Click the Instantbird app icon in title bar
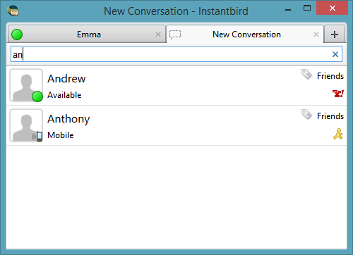 pos(13,11)
